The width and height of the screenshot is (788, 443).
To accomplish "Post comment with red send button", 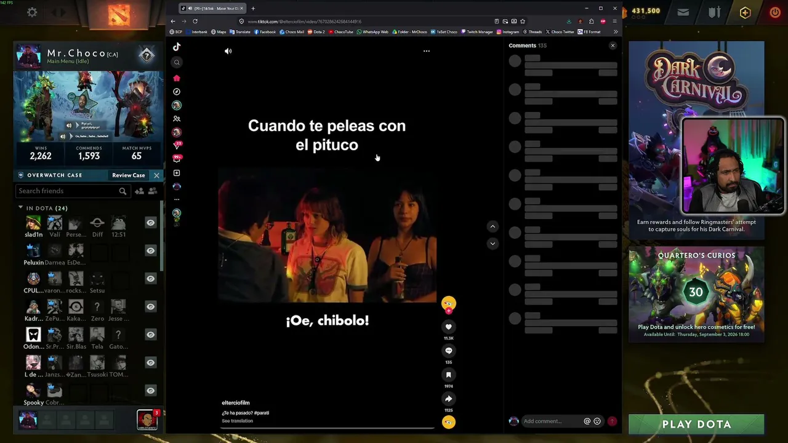I will (x=613, y=421).
